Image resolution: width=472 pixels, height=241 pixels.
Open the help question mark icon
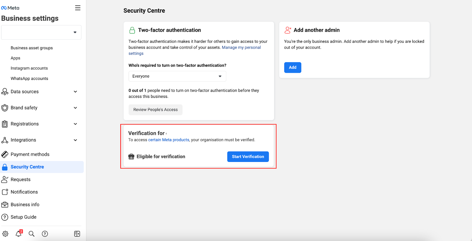pos(45,234)
